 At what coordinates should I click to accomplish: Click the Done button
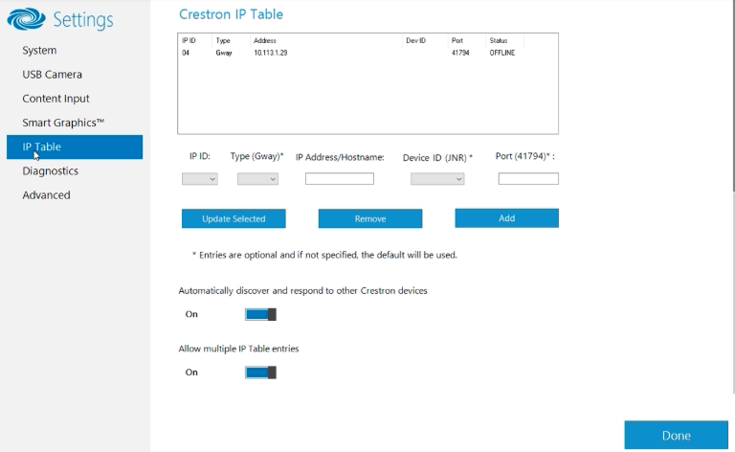pos(676,435)
